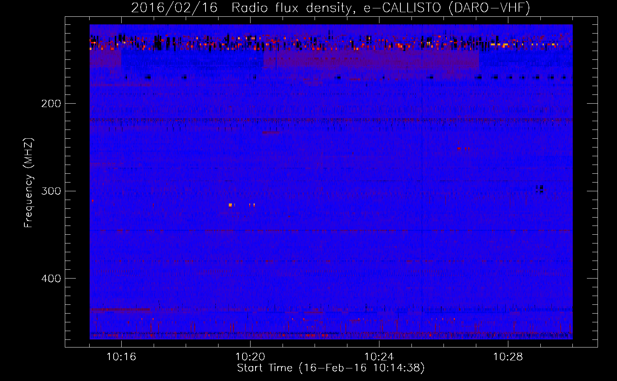Click the 10:28 time tick label
The width and height of the screenshot is (617, 381).
coord(508,357)
